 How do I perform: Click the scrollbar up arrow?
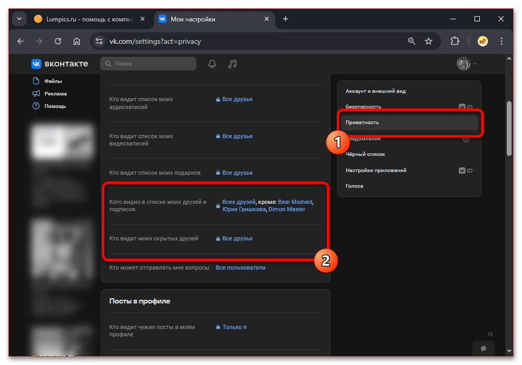tap(509, 58)
